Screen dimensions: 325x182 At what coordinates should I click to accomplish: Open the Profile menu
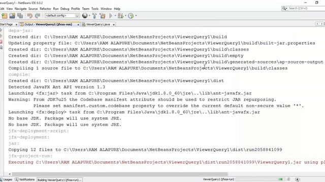coord(76,9)
